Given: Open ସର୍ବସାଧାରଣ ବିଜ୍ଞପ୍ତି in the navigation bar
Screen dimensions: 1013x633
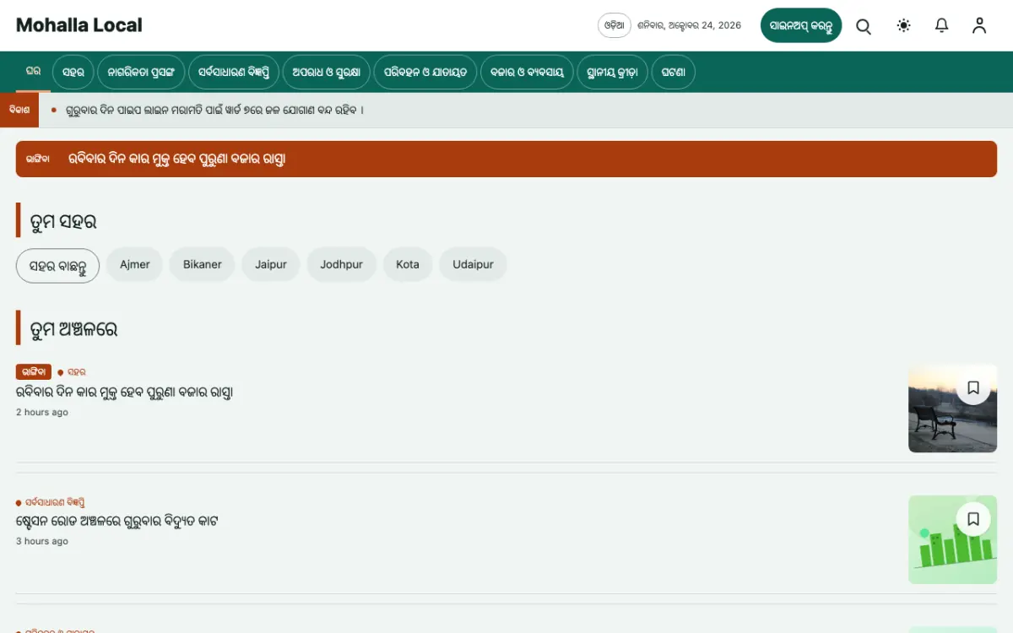Looking at the screenshot, I should click(x=233, y=73).
